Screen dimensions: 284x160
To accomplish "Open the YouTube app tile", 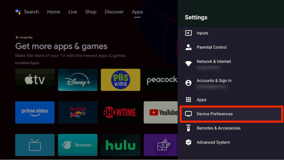I will [161, 112].
